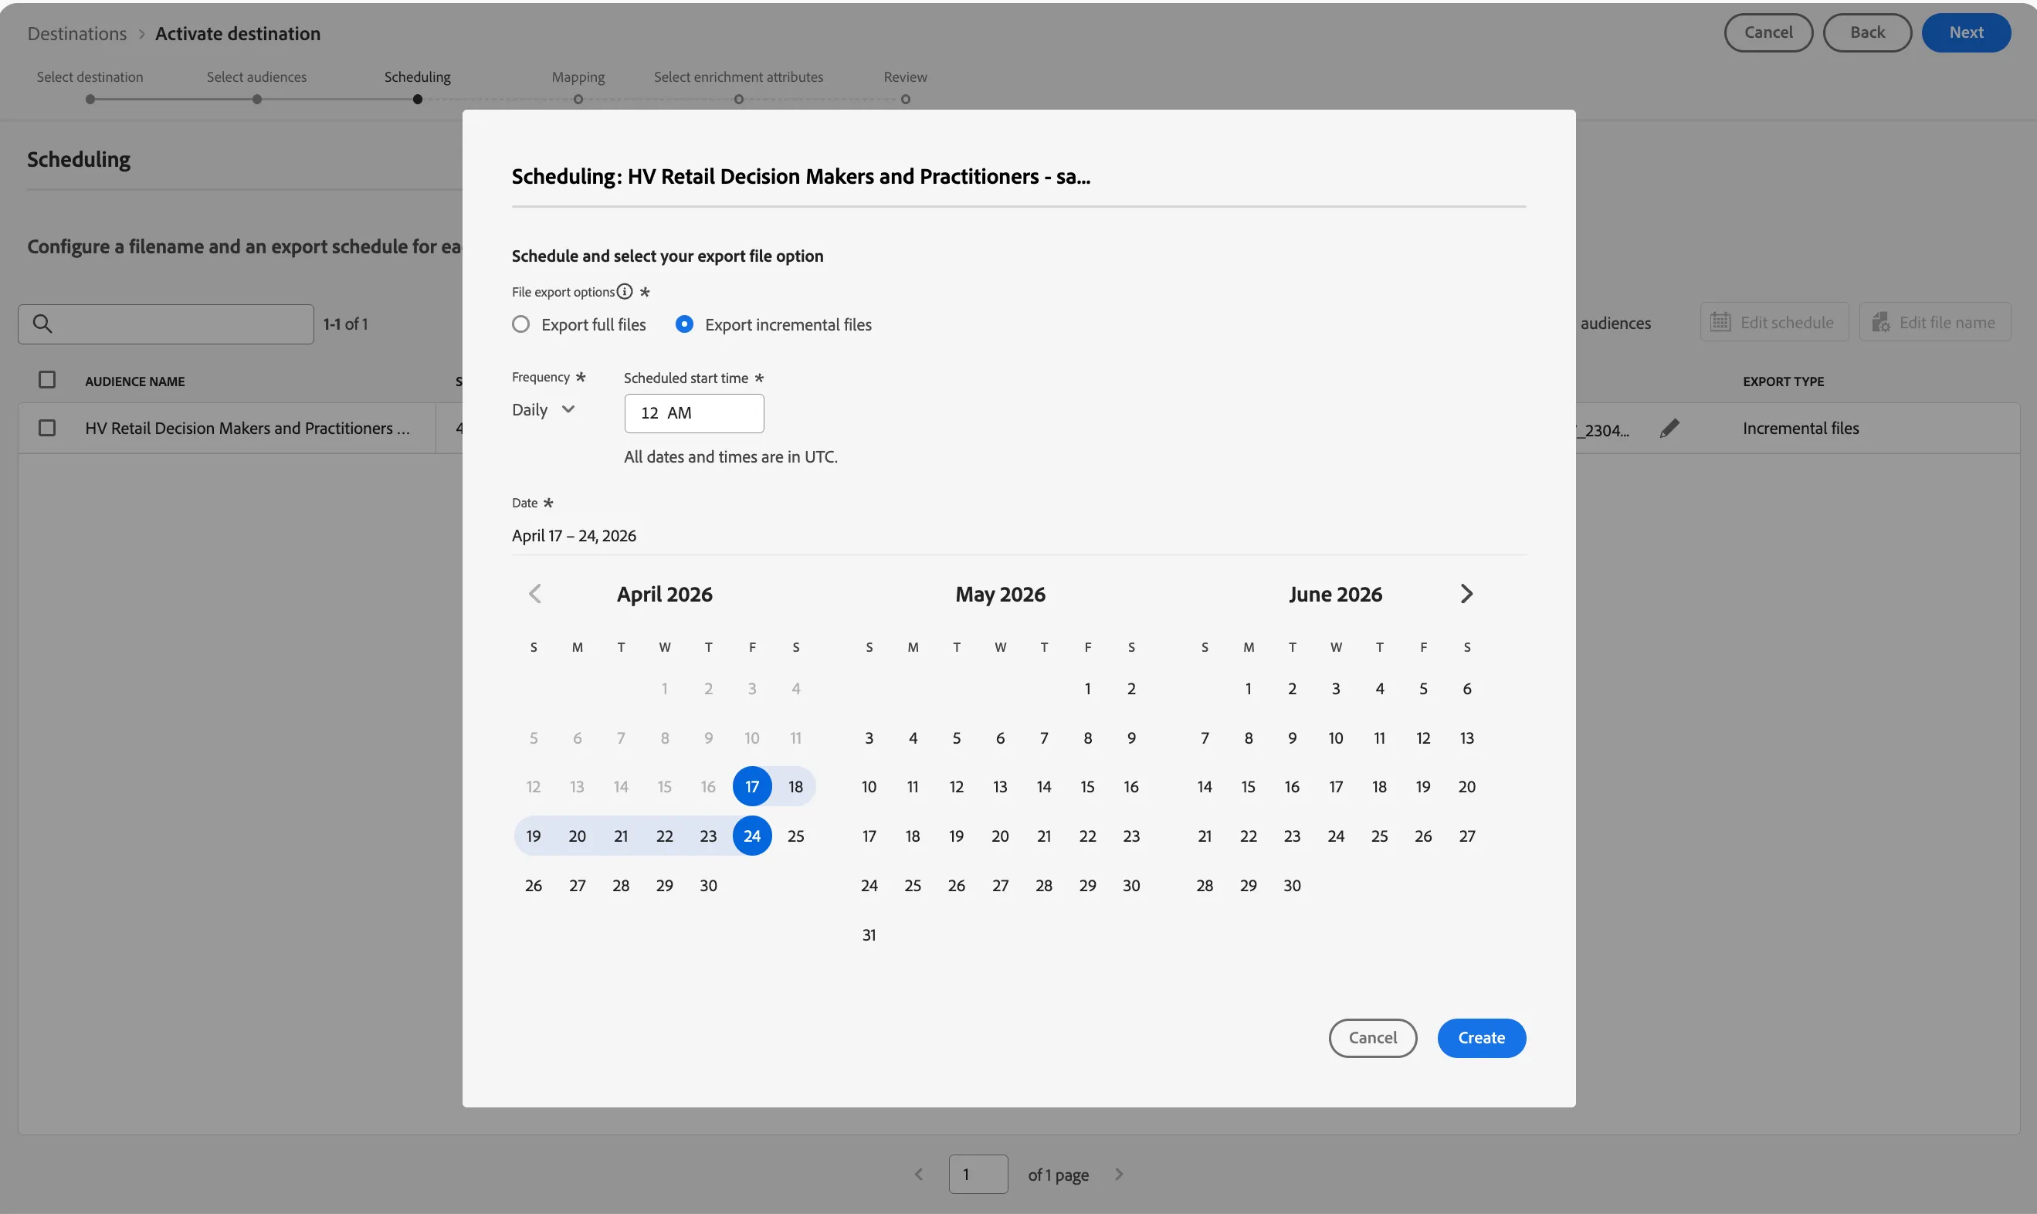Select June 30 in calendar
This screenshot has height=1214, width=2037.
coord(1292,886)
